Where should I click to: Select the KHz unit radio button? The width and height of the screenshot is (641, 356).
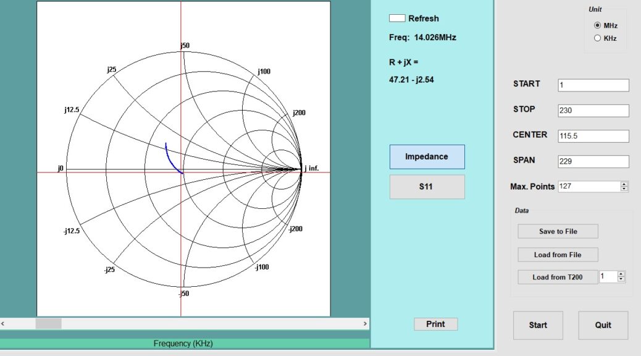tap(597, 38)
